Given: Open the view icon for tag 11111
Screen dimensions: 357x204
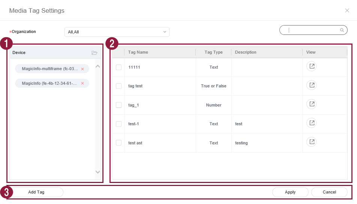Looking at the screenshot, I should [311, 66].
